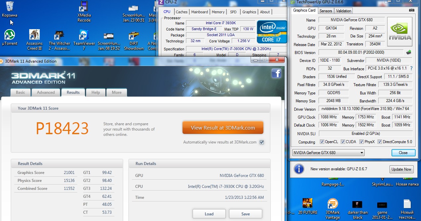Click the Bus Interface question mark icon
The height and width of the screenshot is (221, 421).
[411, 69]
